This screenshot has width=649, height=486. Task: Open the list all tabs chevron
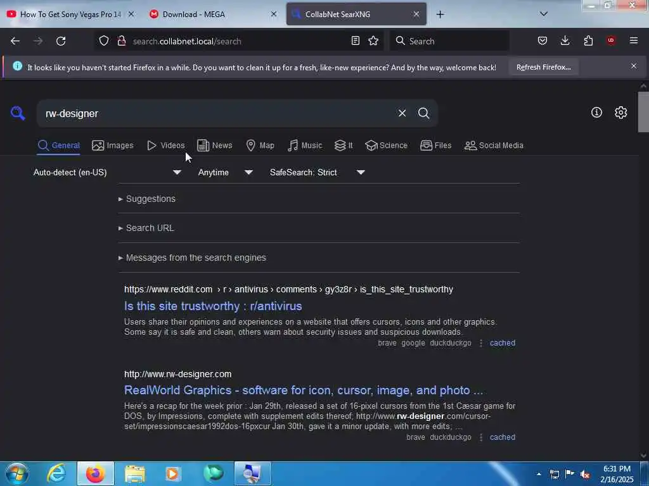click(x=544, y=14)
